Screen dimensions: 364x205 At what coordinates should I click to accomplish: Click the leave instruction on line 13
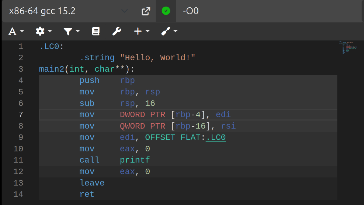(92, 183)
